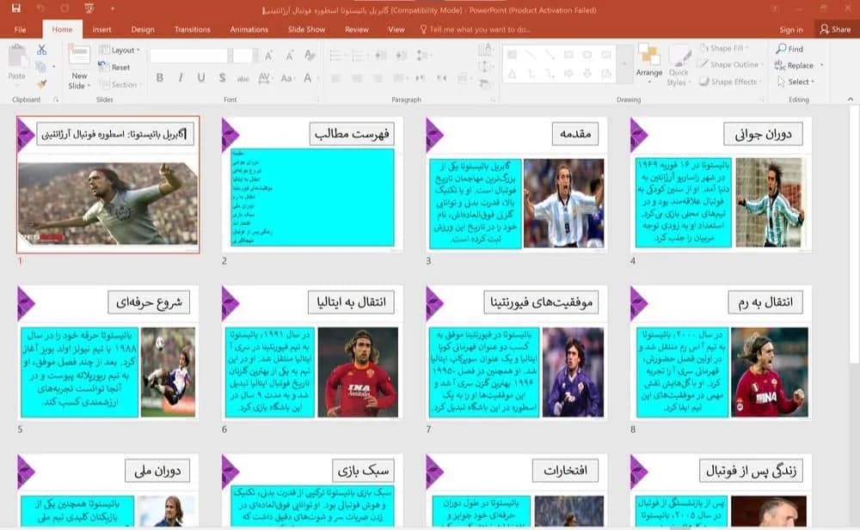Select slide 6 thumbnail

(x=312, y=352)
